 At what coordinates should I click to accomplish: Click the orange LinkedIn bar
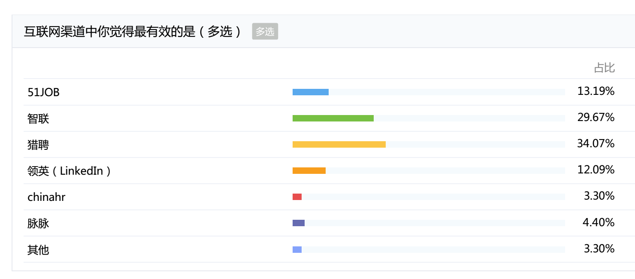309,170
